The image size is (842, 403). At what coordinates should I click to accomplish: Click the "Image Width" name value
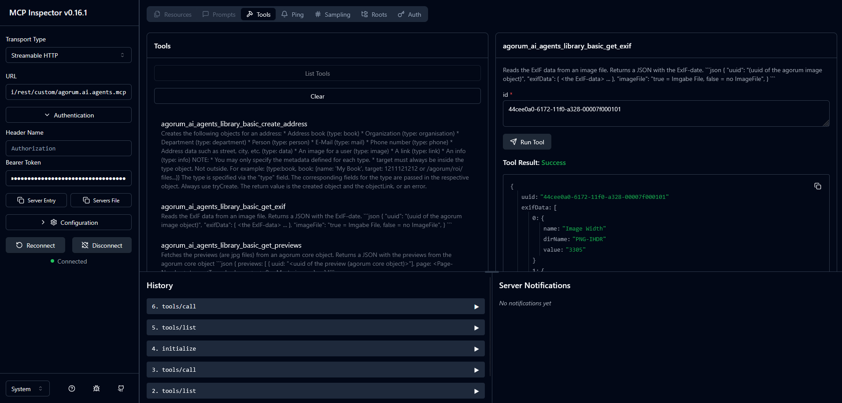click(584, 228)
